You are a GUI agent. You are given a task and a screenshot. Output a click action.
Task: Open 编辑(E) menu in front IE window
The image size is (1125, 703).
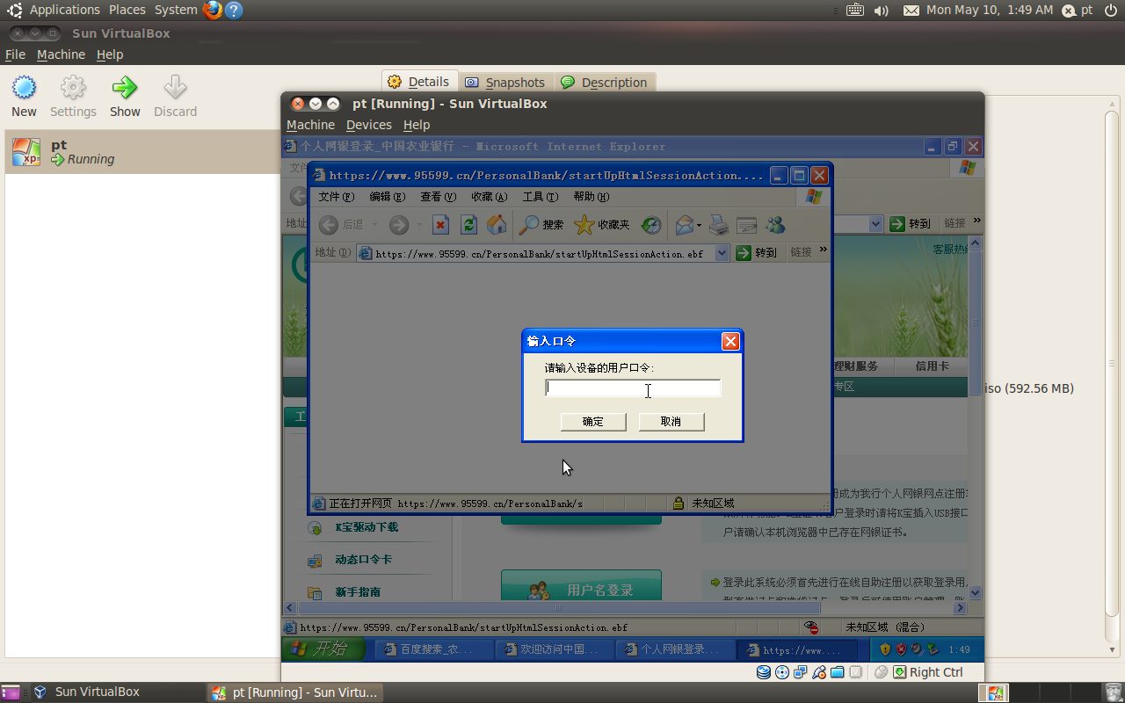click(387, 197)
